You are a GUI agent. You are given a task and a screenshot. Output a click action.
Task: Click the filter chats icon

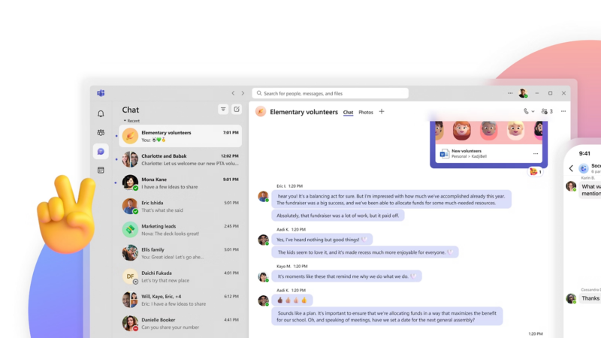(223, 110)
